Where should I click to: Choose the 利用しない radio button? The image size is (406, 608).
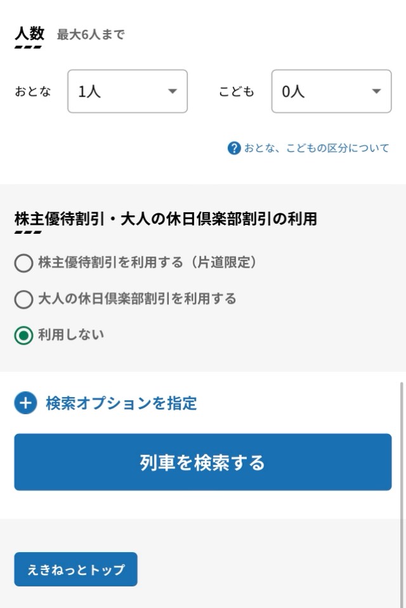(x=23, y=335)
